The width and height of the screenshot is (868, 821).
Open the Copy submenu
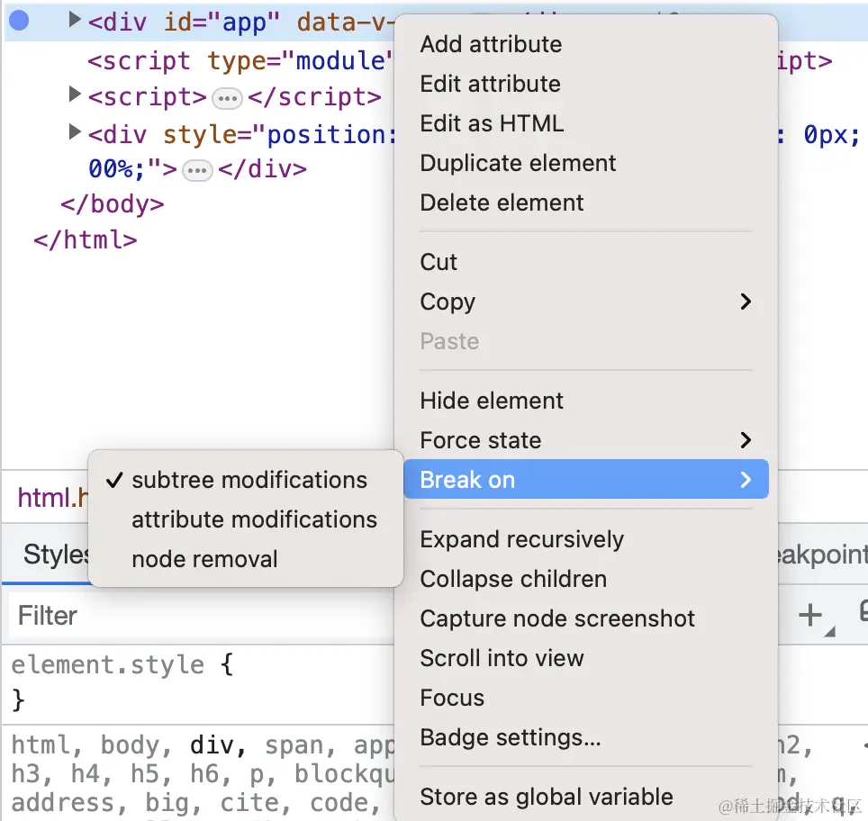[x=585, y=302]
